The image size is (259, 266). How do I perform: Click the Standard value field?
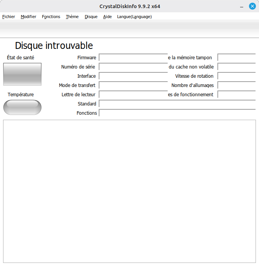177,104
